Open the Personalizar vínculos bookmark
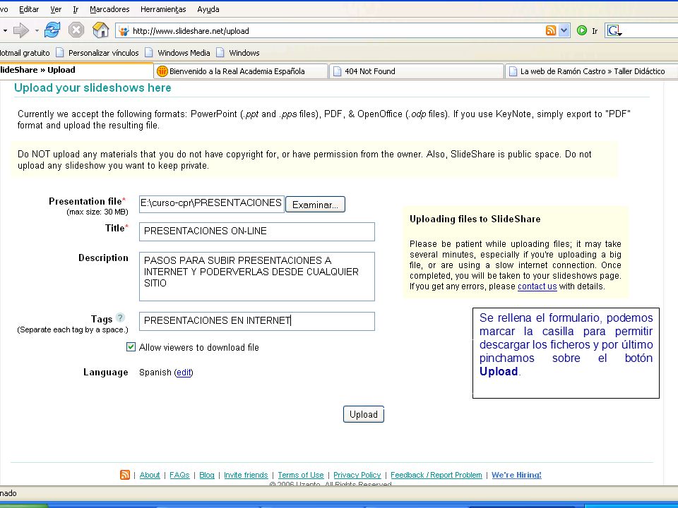Screen dimensions: 678x508 coord(97,53)
